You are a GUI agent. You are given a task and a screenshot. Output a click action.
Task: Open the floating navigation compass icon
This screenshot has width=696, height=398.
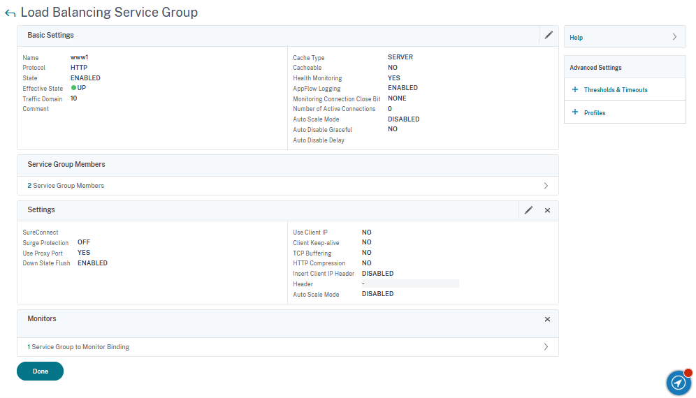click(678, 383)
